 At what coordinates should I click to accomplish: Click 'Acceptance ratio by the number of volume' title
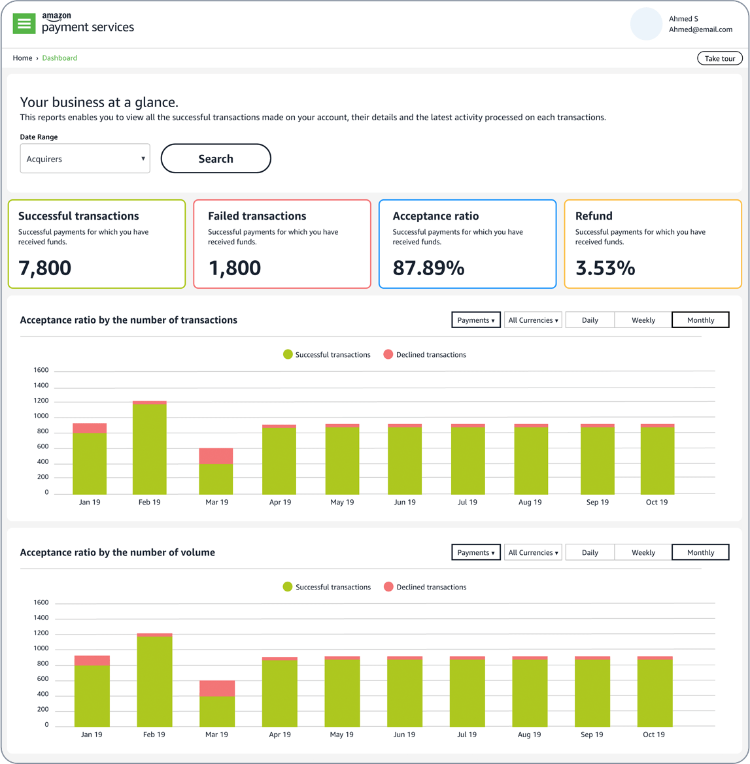[118, 552]
